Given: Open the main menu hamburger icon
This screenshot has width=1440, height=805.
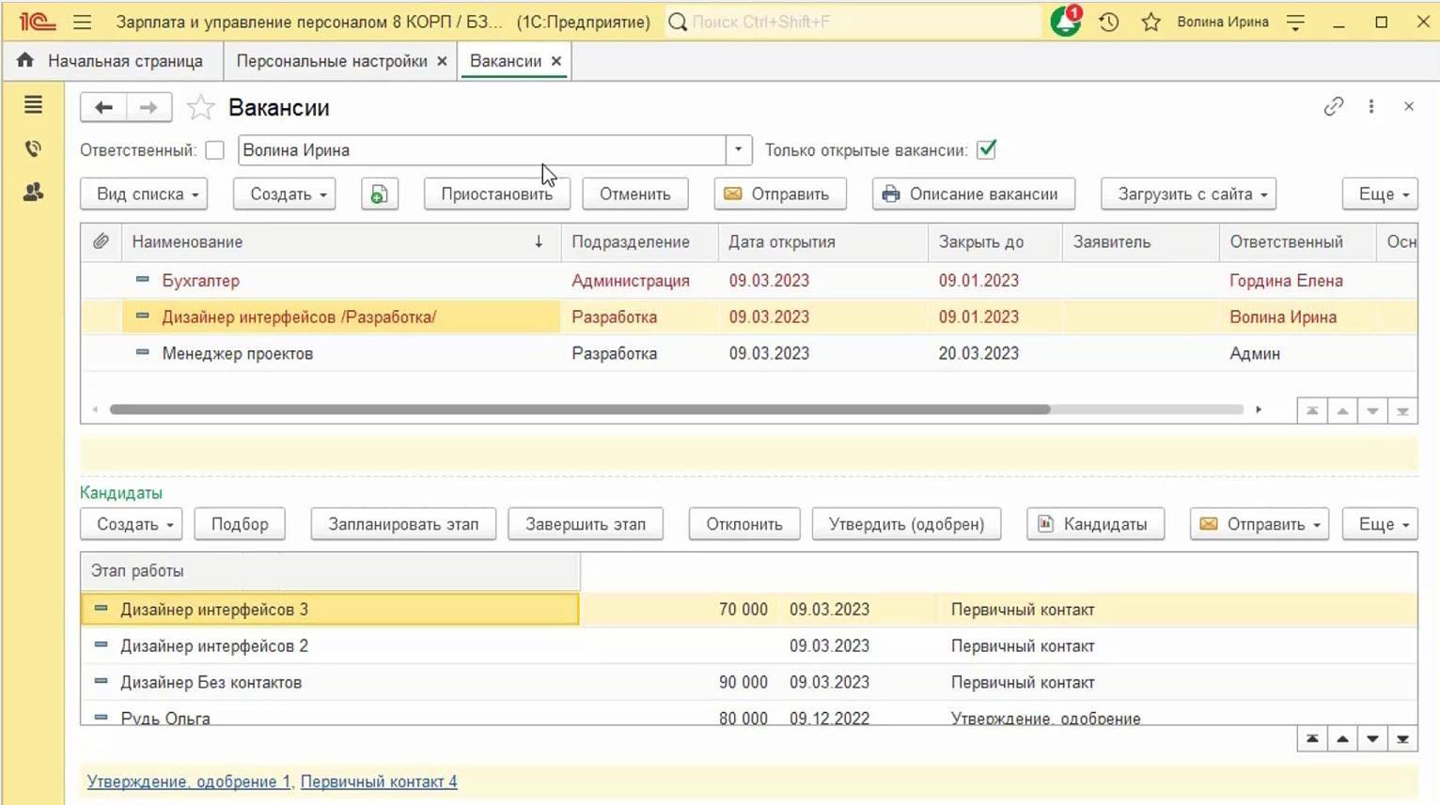Looking at the screenshot, I should 83,22.
